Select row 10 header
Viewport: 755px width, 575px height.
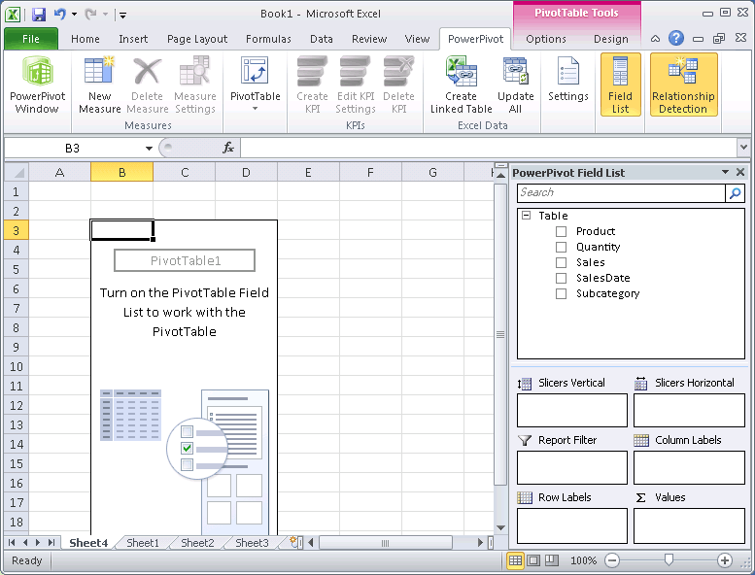pos(17,366)
